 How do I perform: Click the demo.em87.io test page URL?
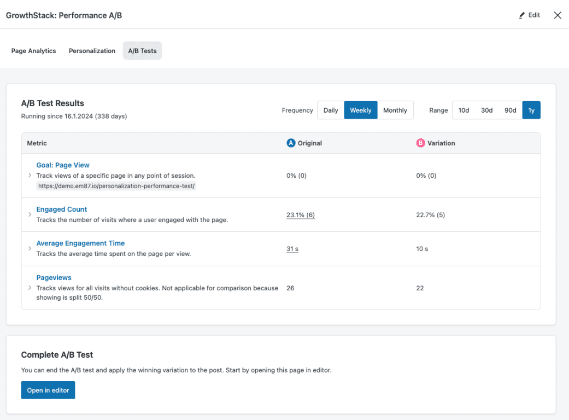pos(116,186)
